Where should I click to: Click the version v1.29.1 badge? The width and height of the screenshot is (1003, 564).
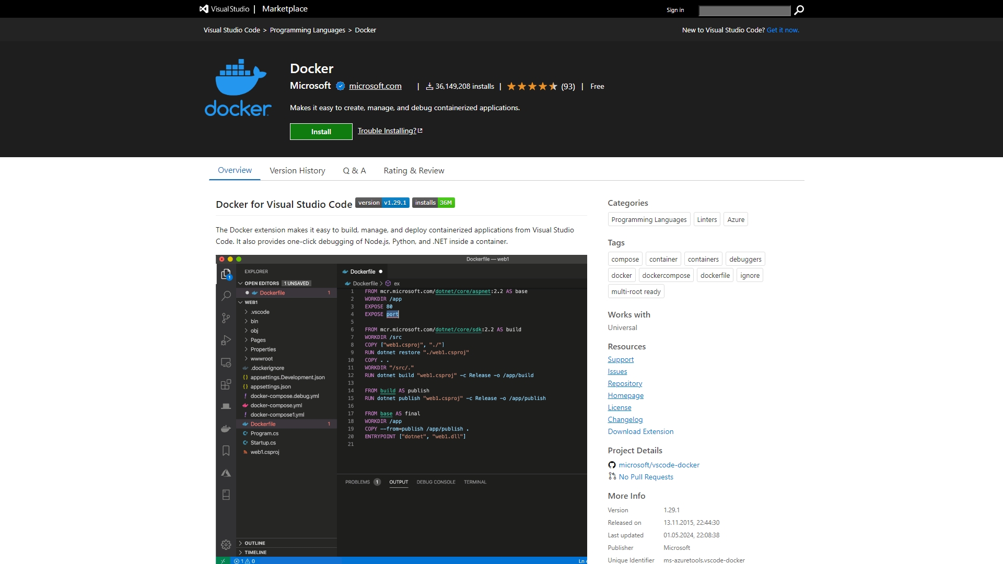coord(382,203)
